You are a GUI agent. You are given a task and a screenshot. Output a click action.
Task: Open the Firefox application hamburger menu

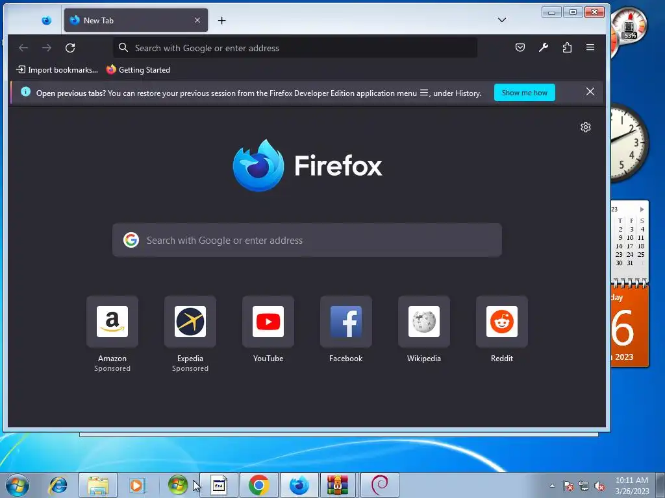pyautogui.click(x=590, y=47)
